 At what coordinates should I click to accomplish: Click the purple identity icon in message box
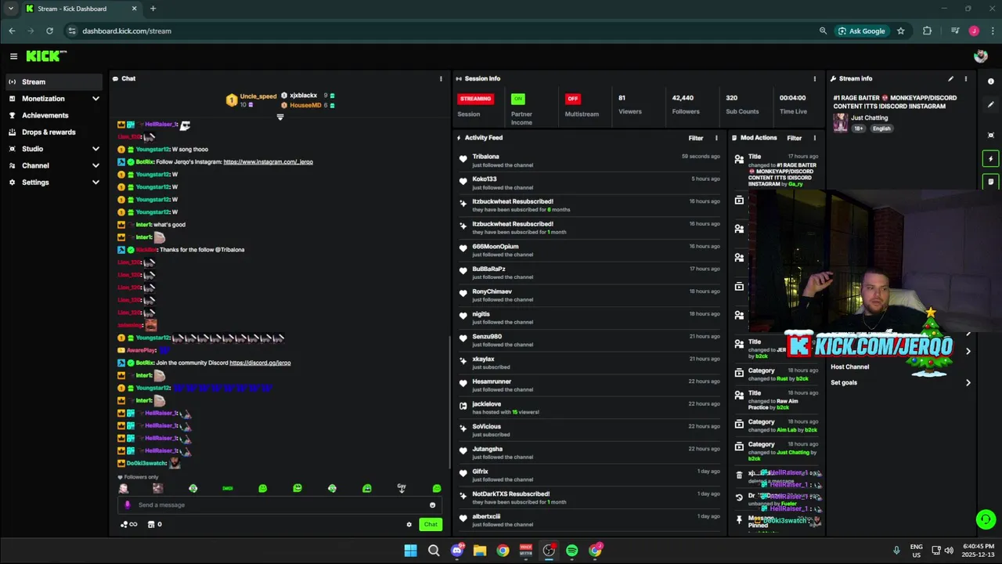click(x=128, y=505)
